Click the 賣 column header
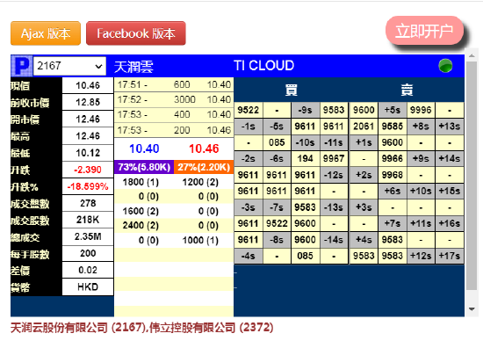The height and width of the screenshot is (348, 483). [x=407, y=90]
